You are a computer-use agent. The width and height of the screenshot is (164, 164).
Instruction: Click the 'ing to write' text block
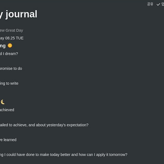[9, 83]
